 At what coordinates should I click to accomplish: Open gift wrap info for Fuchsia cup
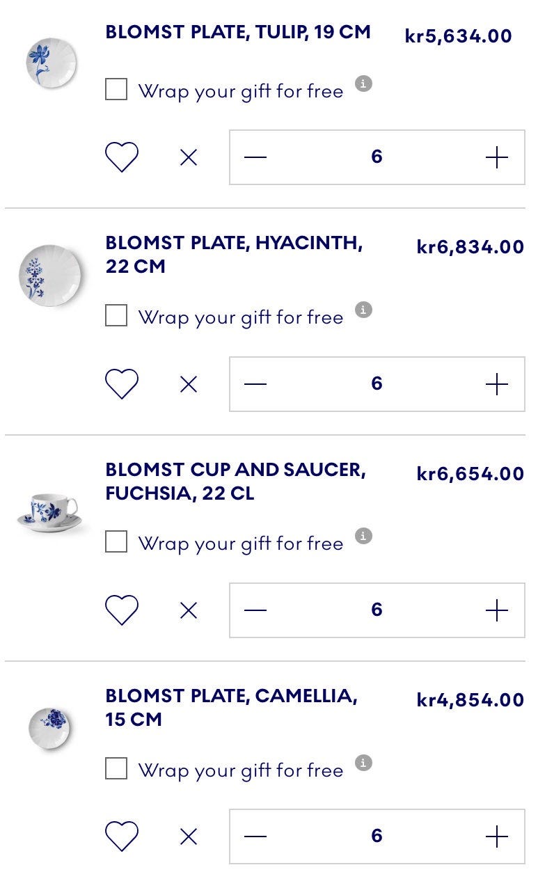(363, 536)
